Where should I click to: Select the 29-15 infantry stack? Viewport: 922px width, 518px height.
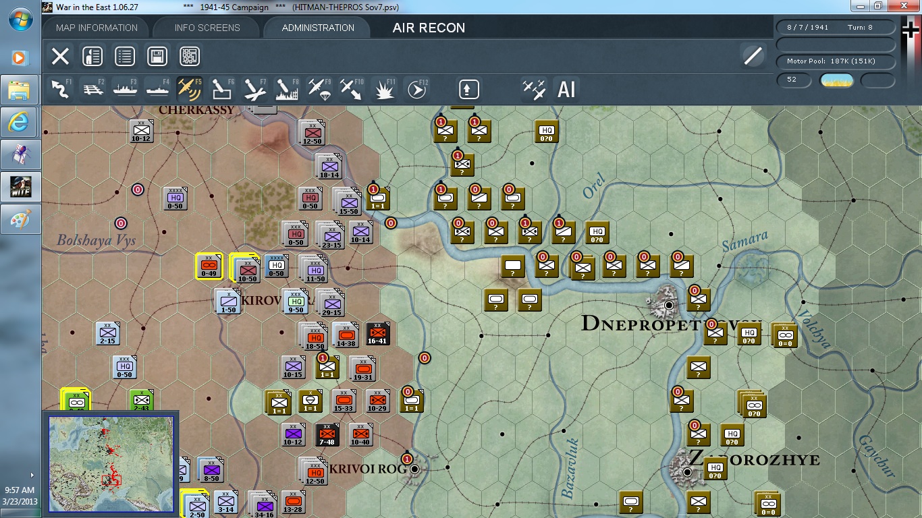tap(330, 302)
